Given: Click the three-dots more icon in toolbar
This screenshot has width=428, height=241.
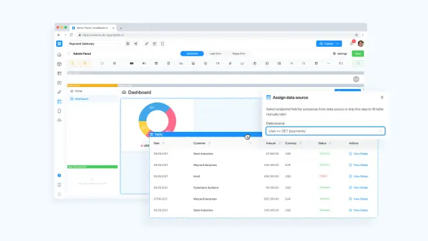Looking at the screenshot, I should point(328,64).
